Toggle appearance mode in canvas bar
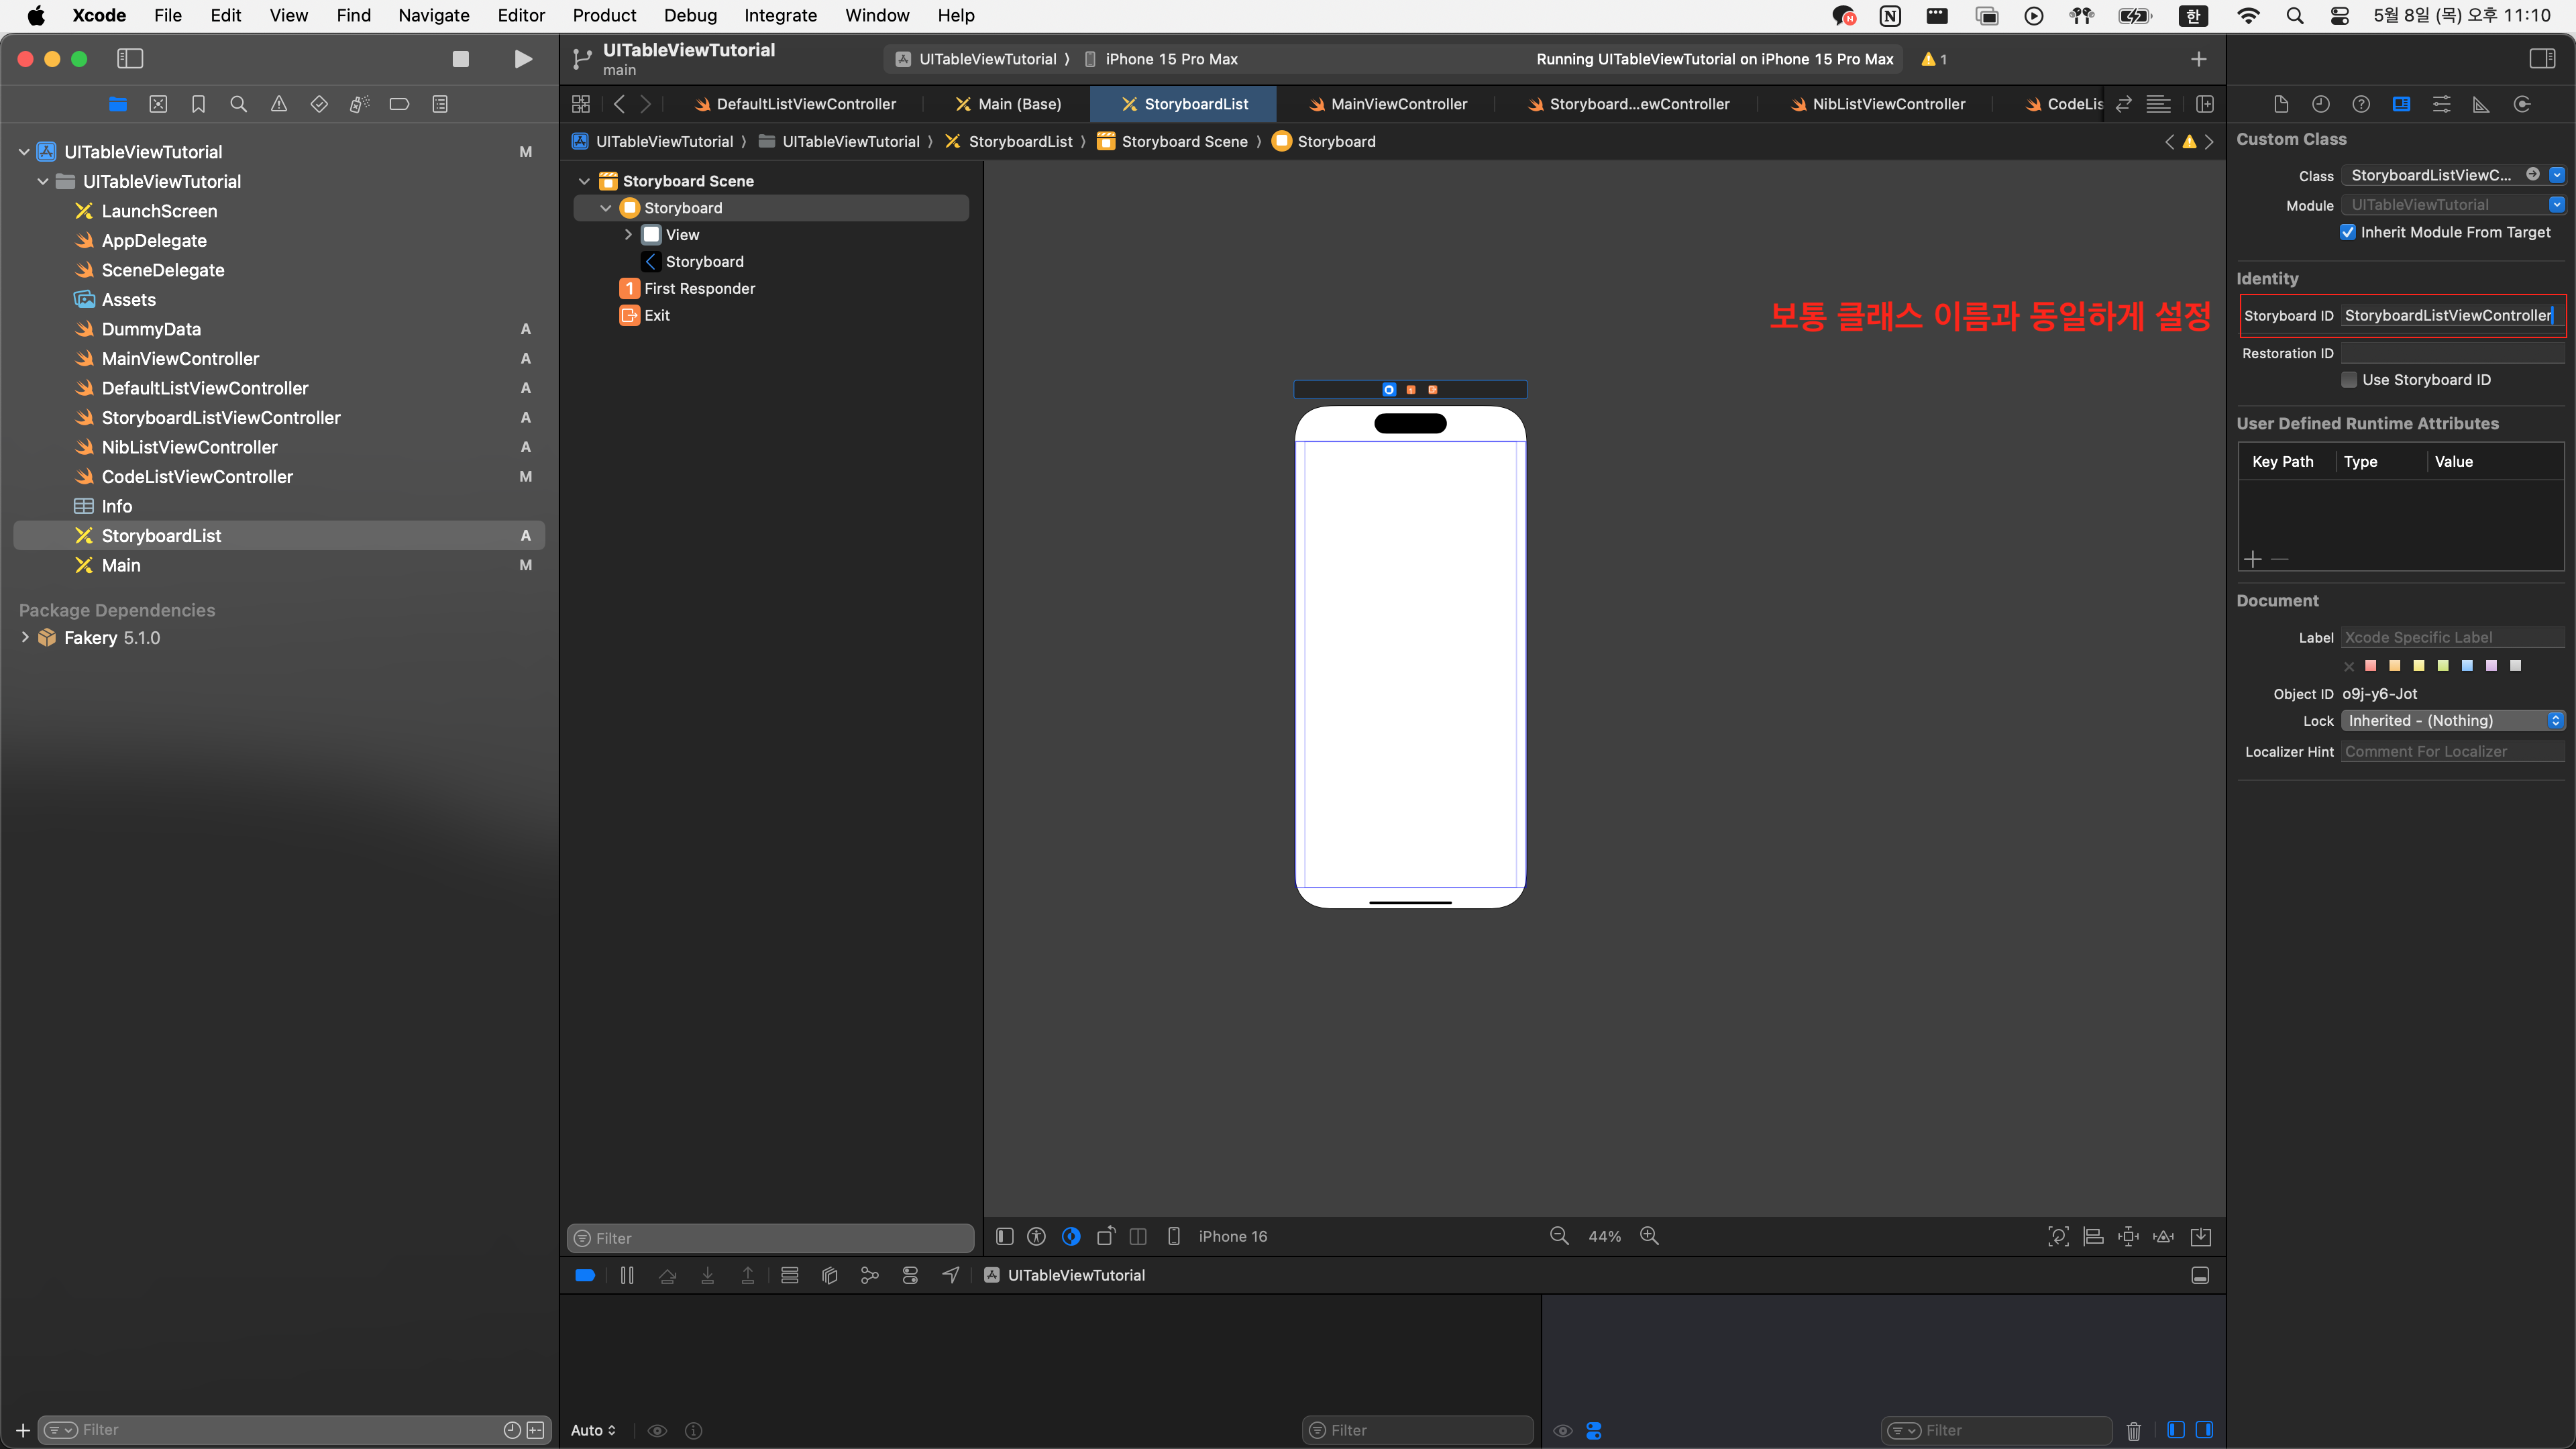2576x1449 pixels. 1071,1236
